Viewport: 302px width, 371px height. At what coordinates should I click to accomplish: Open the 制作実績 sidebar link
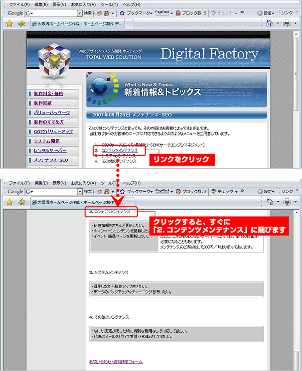[43, 103]
